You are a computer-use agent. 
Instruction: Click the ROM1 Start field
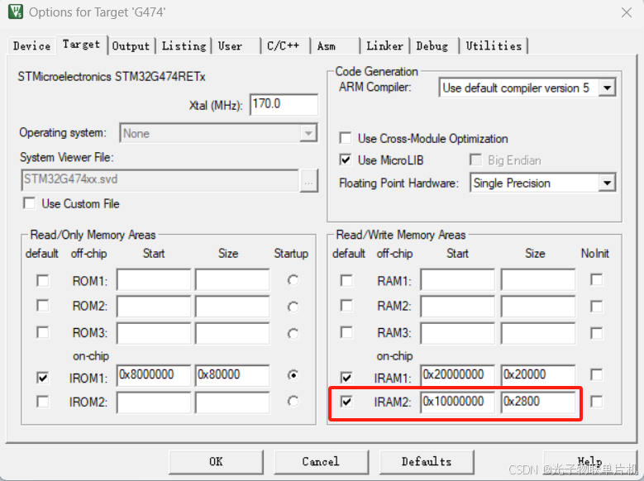154,279
